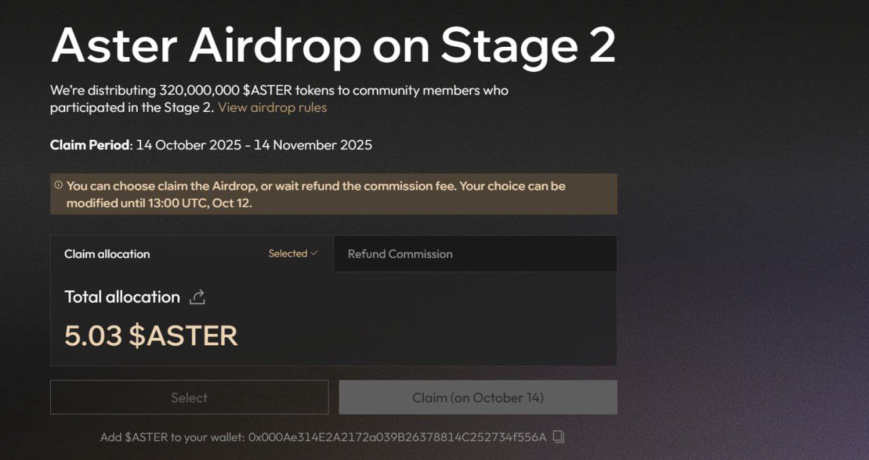Switch to the Claim allocation tab

coord(107,254)
